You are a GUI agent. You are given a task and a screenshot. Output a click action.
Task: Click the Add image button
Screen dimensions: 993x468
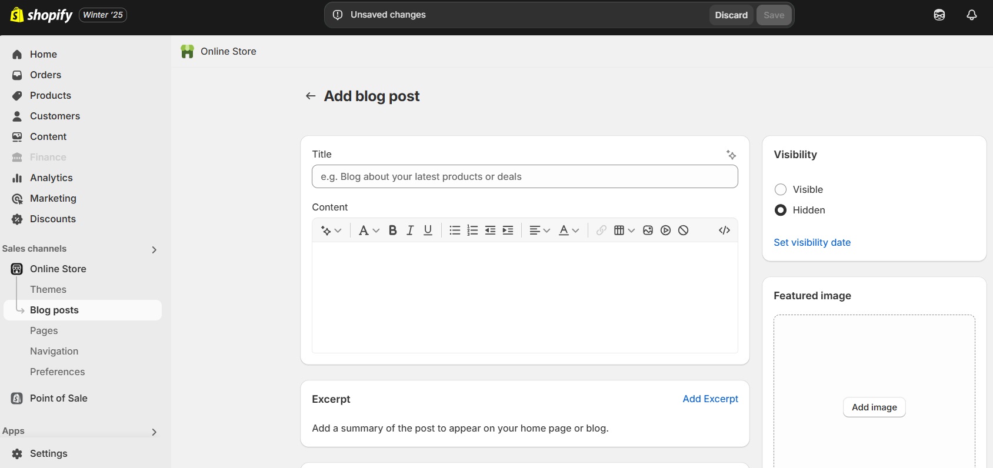click(x=874, y=407)
